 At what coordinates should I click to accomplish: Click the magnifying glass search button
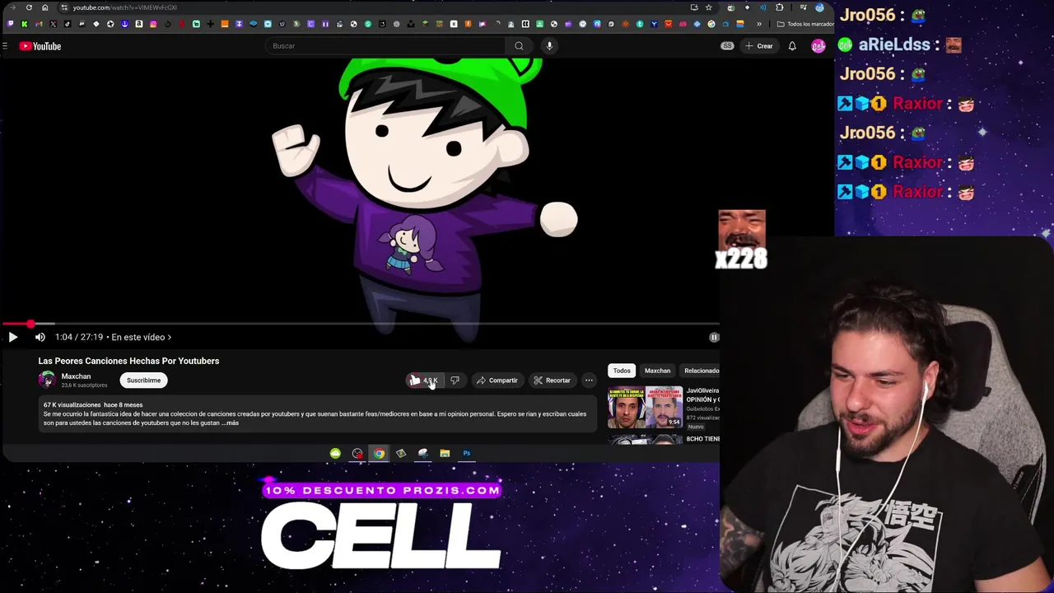tap(519, 46)
